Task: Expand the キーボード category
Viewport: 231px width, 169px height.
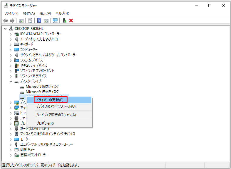Action: click(x=11, y=45)
